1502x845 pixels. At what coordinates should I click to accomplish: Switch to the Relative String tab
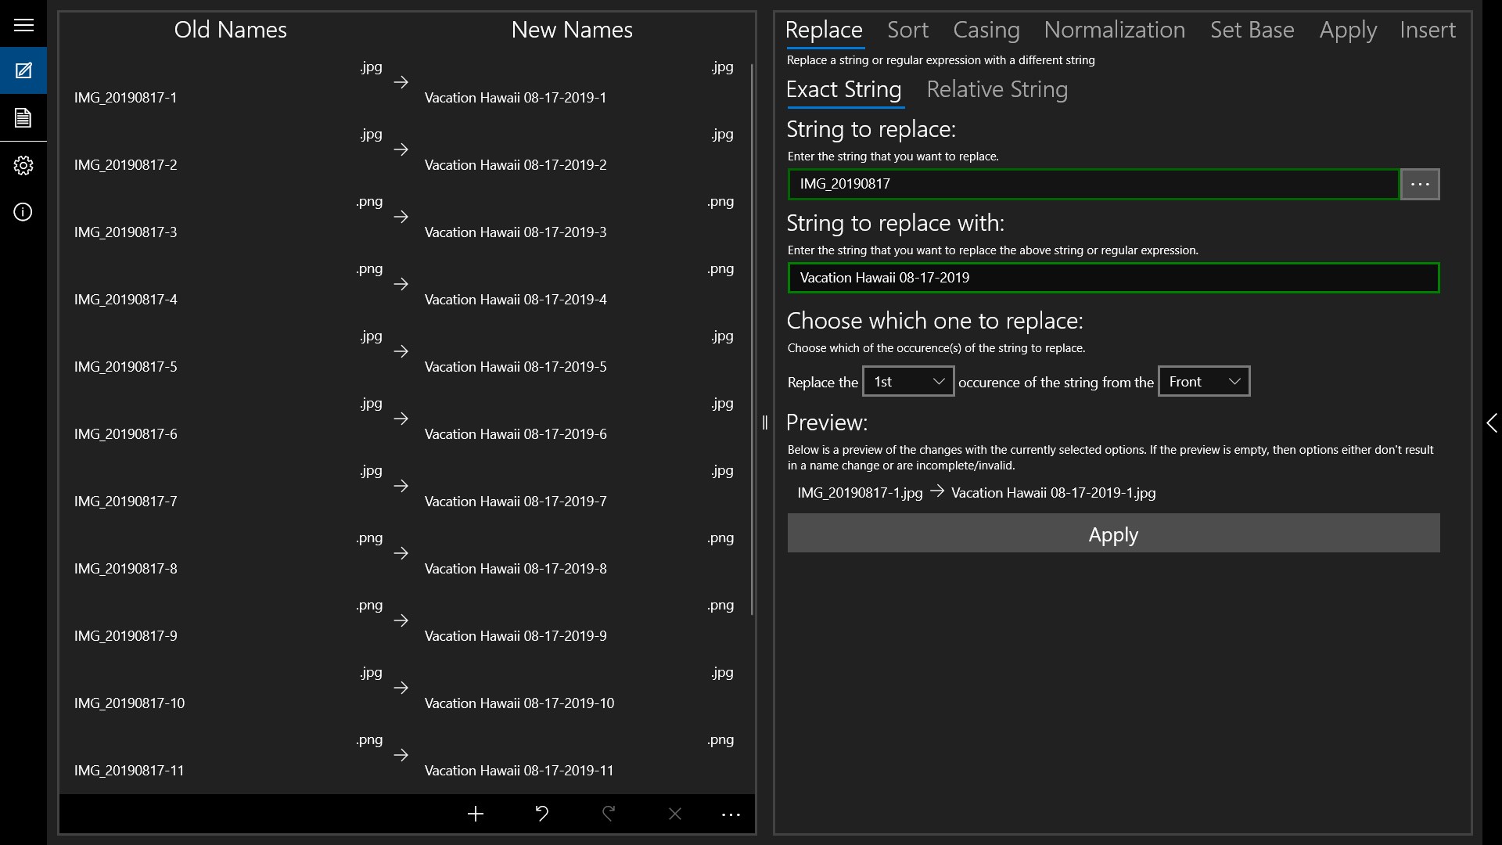pos(997,90)
